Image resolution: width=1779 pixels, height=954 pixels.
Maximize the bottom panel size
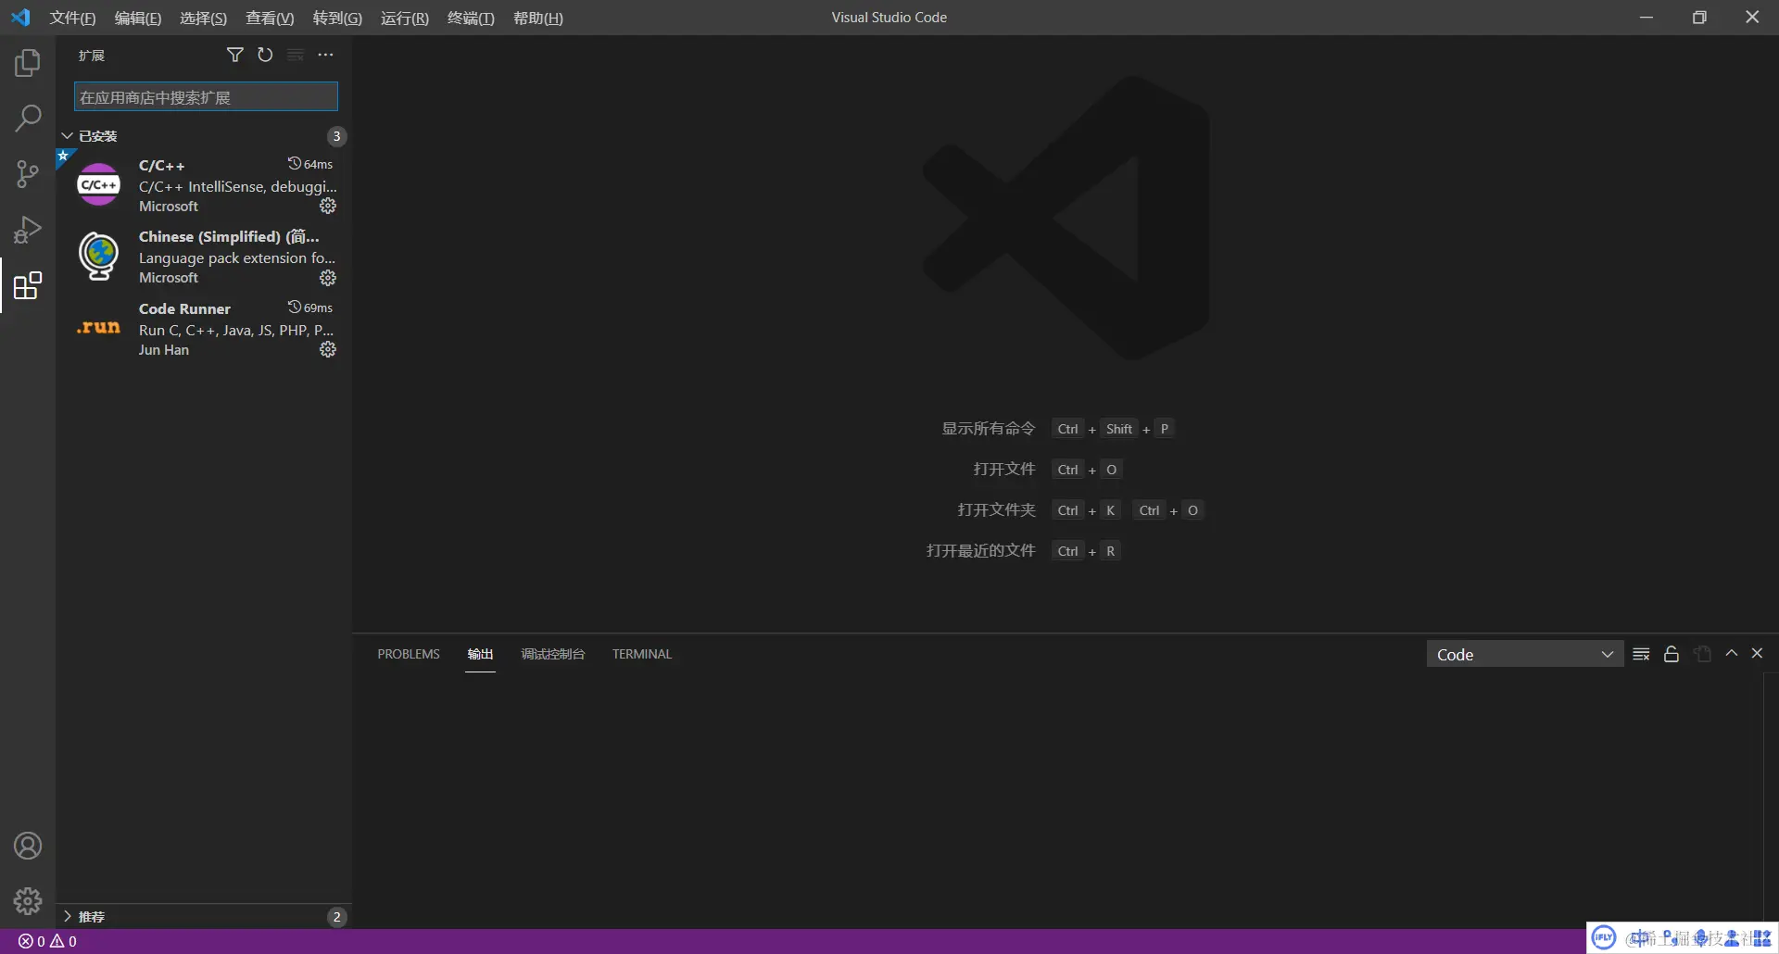[1731, 654]
